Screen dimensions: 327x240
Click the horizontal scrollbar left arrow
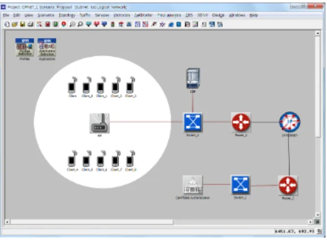7,222
